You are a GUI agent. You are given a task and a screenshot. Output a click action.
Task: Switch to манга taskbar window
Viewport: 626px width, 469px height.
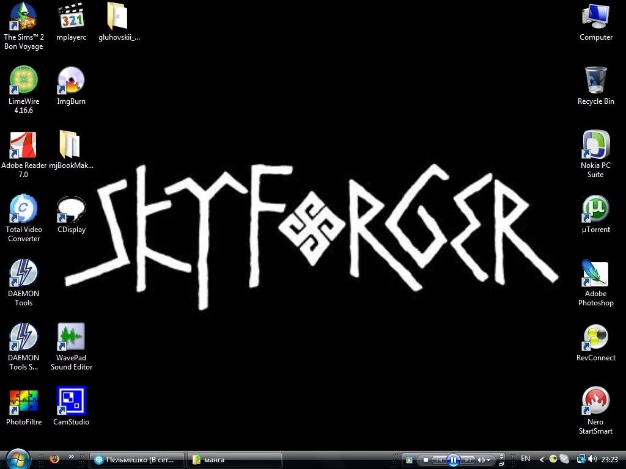(x=235, y=460)
